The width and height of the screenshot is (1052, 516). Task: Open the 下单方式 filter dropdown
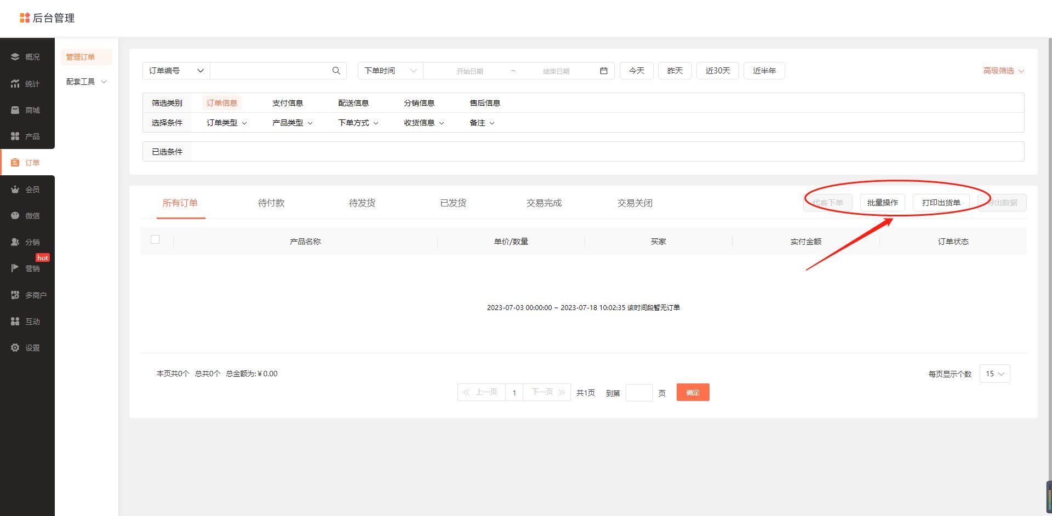[x=358, y=123]
